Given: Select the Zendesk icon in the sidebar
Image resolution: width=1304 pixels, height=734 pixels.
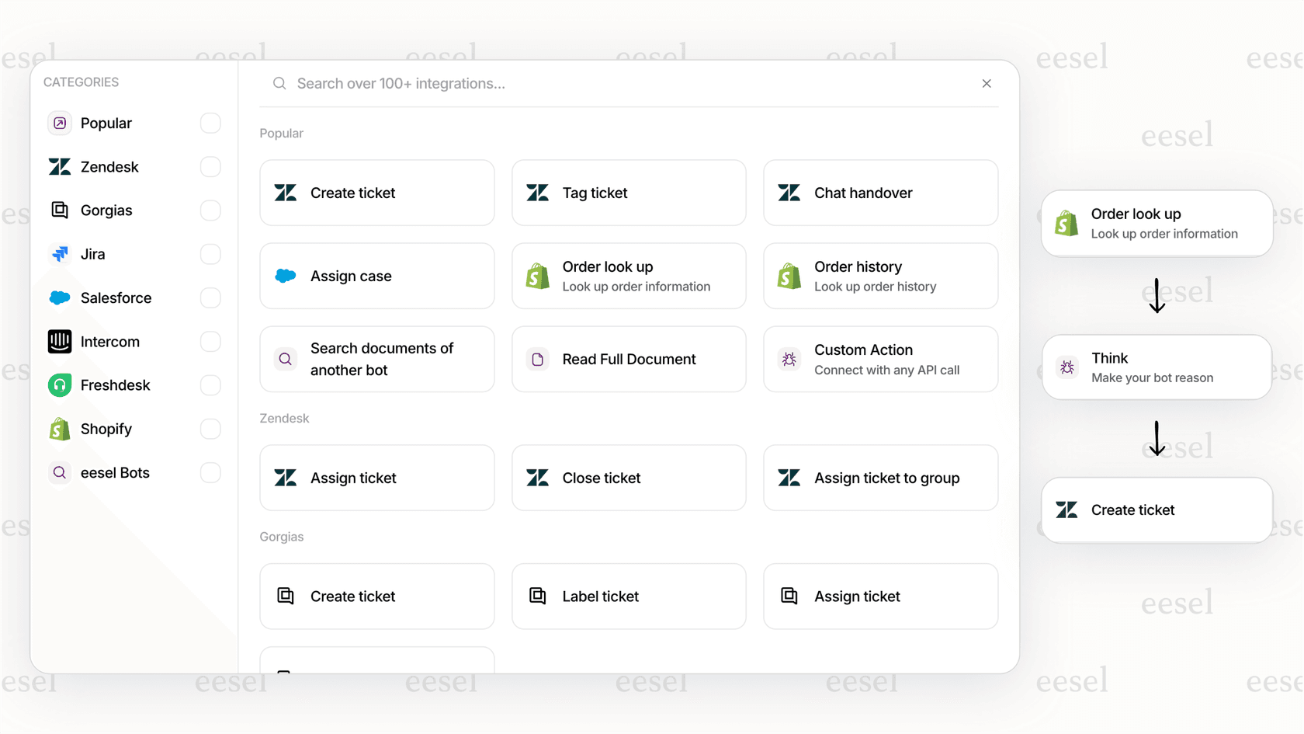Looking at the screenshot, I should (x=59, y=166).
